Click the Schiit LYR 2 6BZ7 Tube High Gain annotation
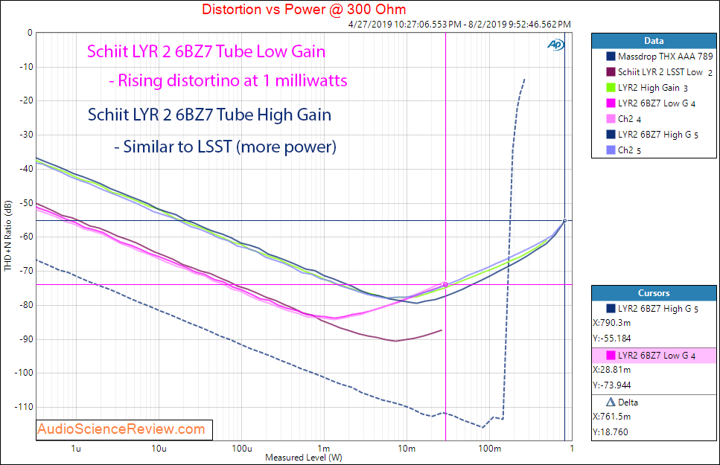Viewport: 720px width, 465px height. click(x=209, y=115)
